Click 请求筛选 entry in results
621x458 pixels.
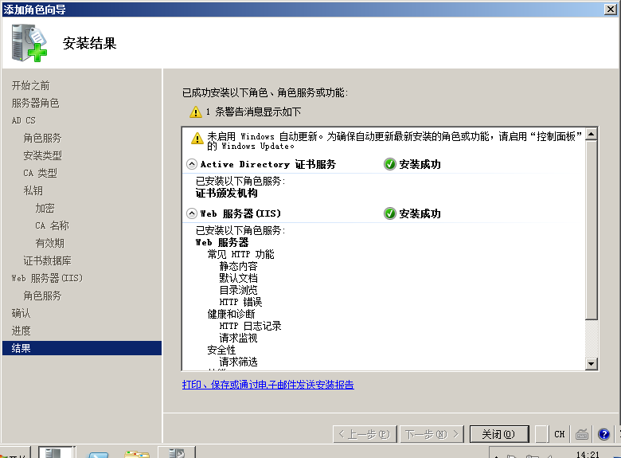click(238, 362)
